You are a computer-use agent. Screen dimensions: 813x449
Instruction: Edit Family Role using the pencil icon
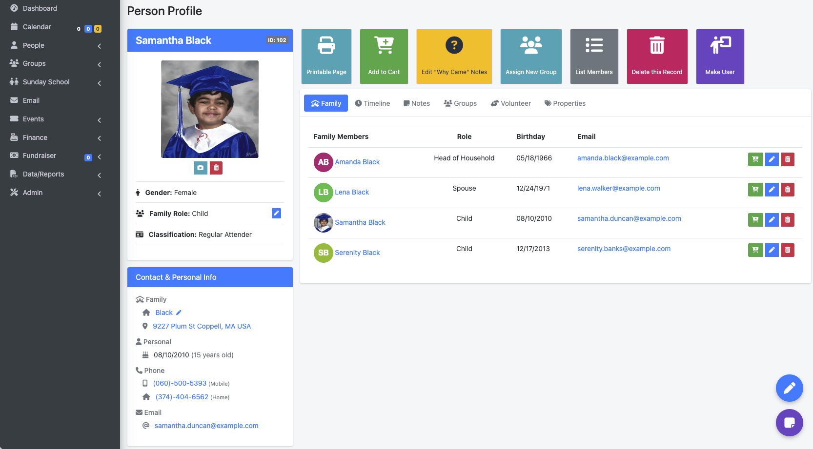pos(276,213)
